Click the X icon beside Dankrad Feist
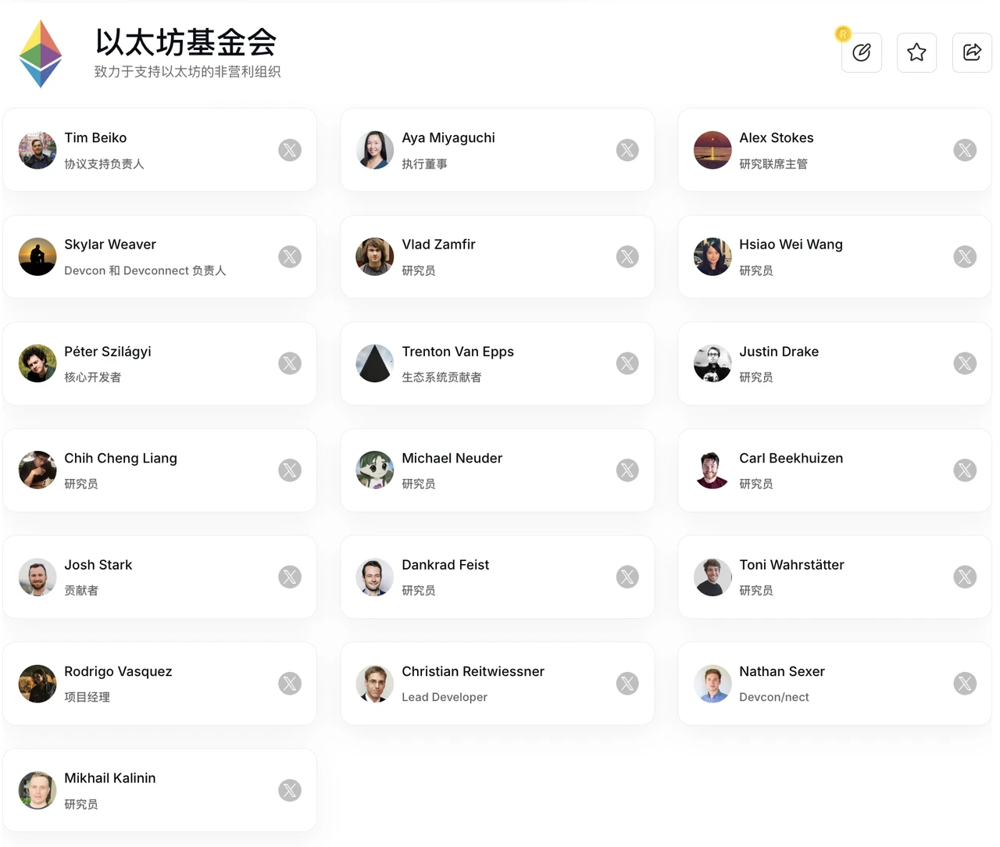 [x=627, y=577]
